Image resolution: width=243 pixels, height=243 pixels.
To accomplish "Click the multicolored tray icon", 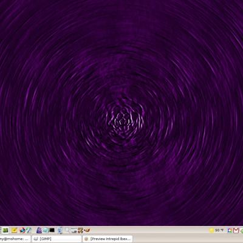I will (230, 230).
